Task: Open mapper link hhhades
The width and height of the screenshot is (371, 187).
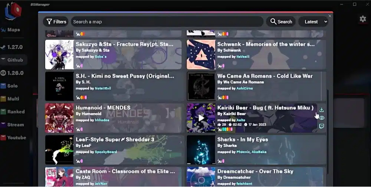Action: coord(102,120)
